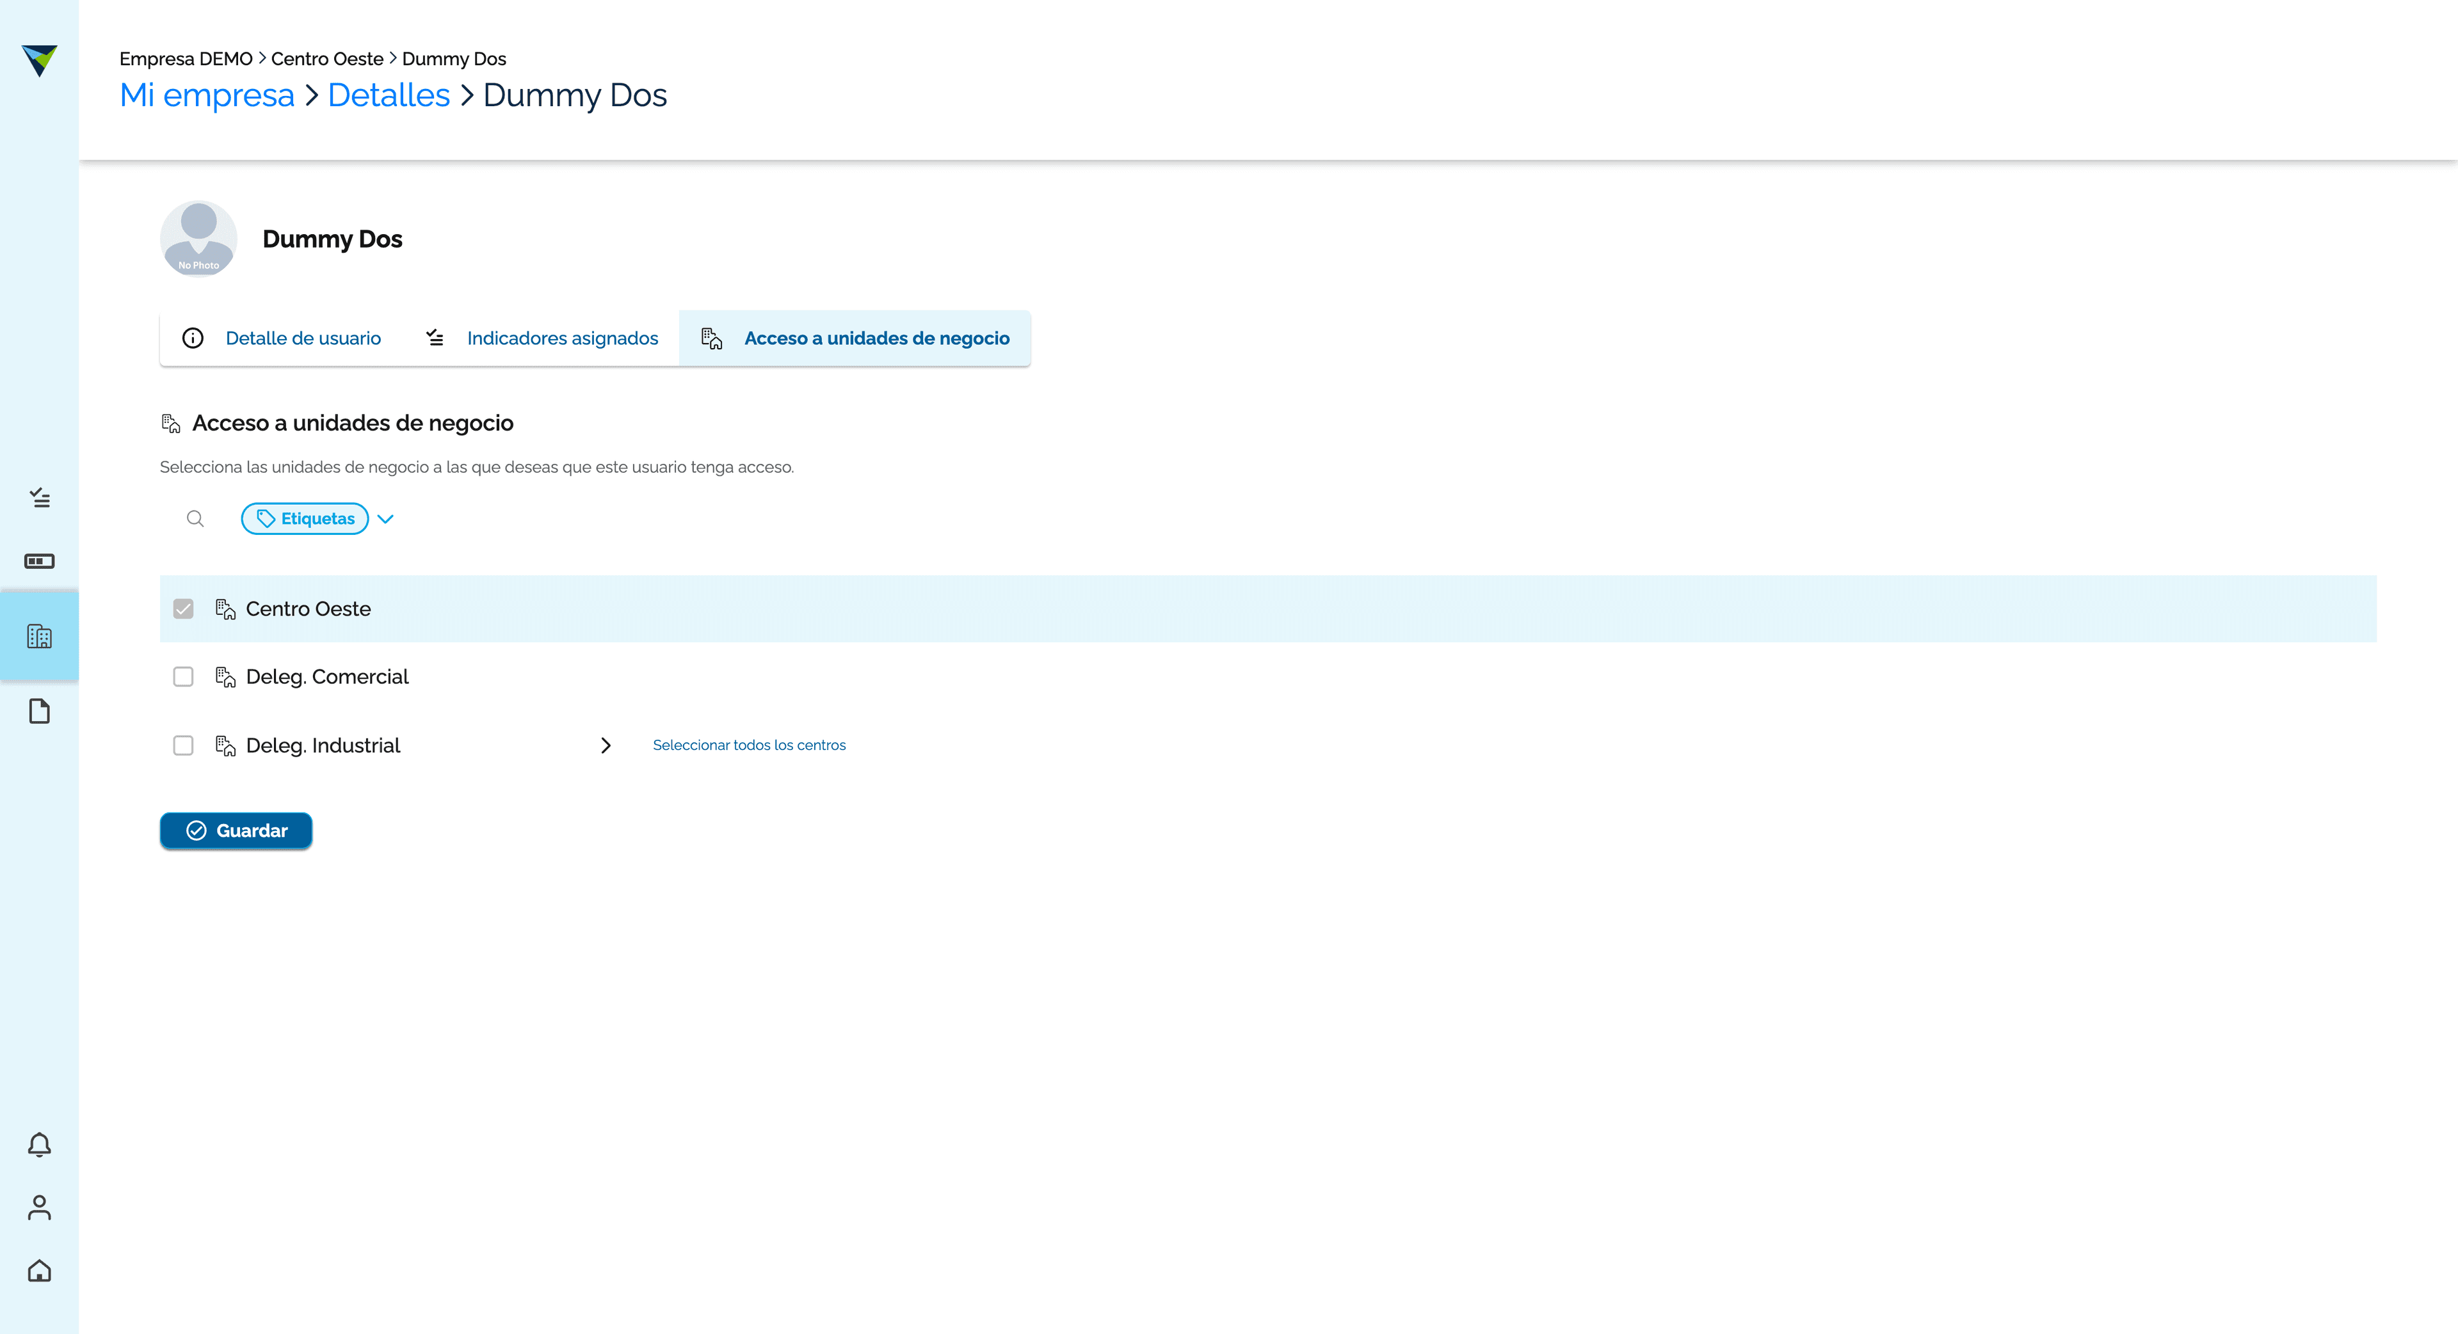This screenshot has height=1334, width=2458.
Task: Click the building icon next to Deleg. Comercial
Action: coord(225,677)
